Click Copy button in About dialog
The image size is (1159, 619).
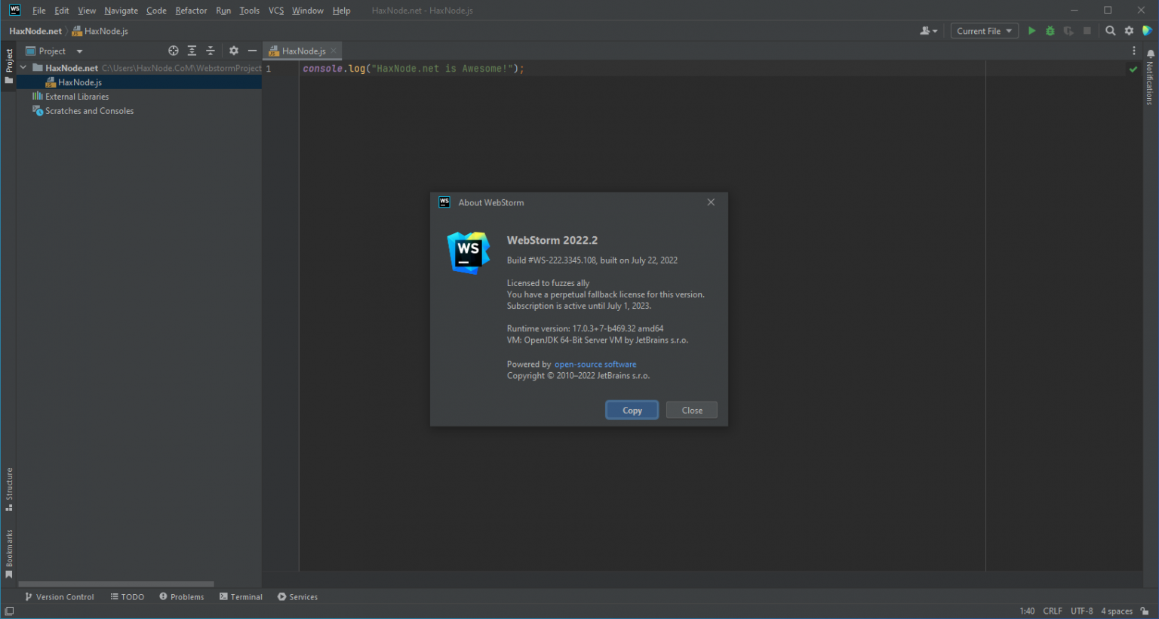tap(632, 410)
